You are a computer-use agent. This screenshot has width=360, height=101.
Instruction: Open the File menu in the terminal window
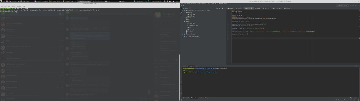(2, 6)
